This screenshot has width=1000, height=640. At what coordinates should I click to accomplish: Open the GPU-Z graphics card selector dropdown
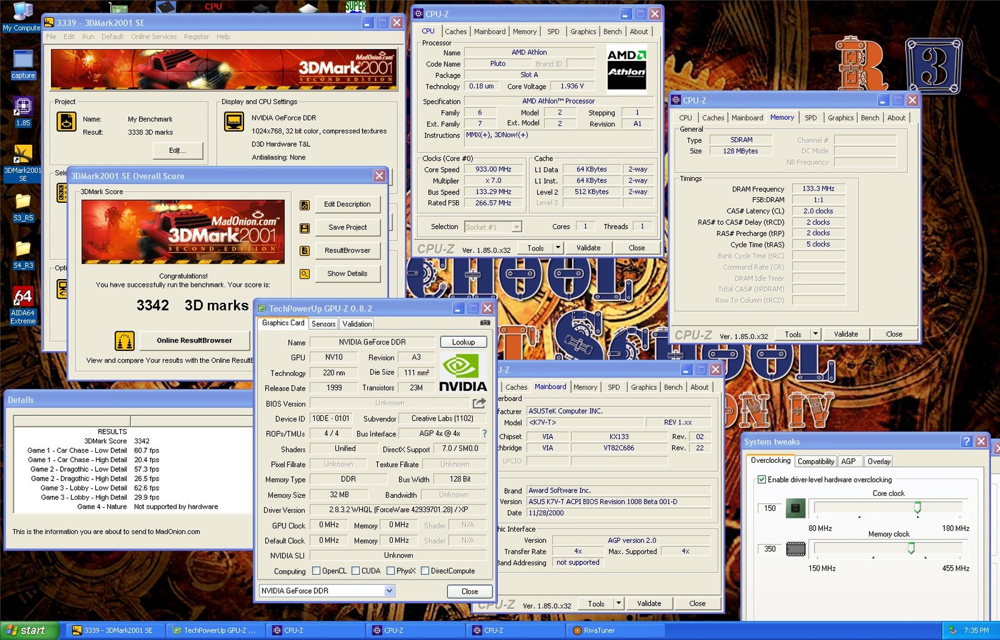pyautogui.click(x=389, y=591)
